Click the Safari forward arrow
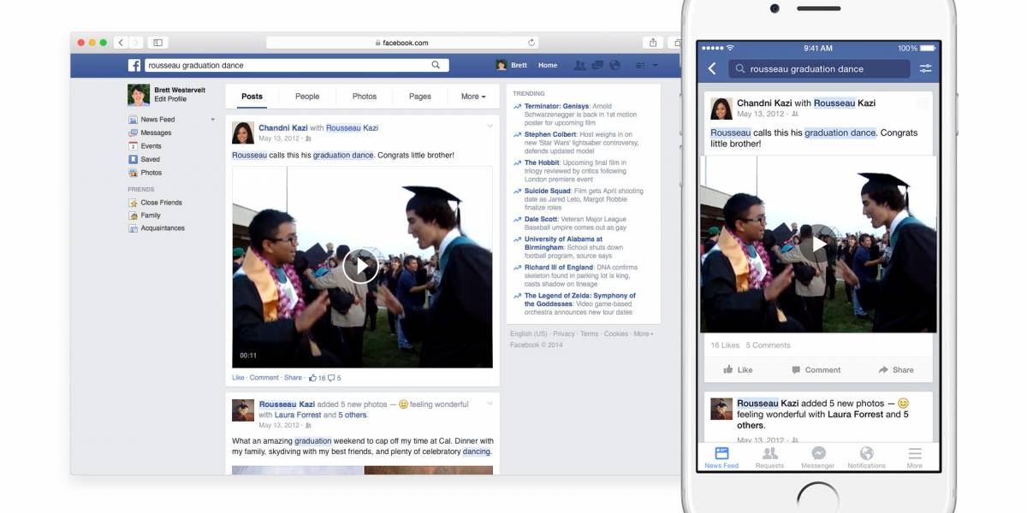 coord(134,43)
